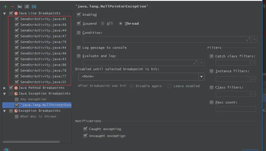The height and width of the screenshot is (151, 266).
Task: Click the red minus remove breakpoint icon
Action: click(x=13, y=7)
